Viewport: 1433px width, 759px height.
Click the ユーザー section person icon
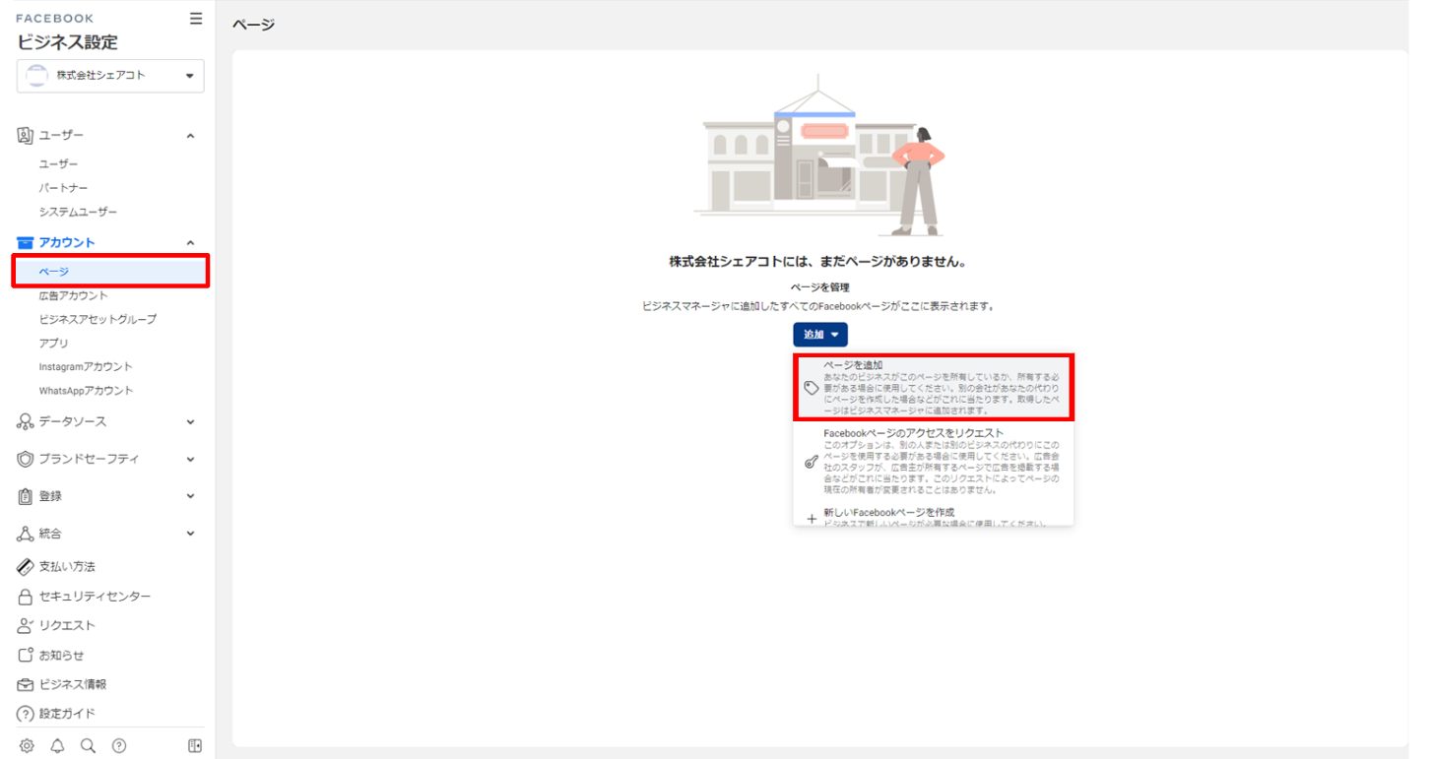[26, 135]
